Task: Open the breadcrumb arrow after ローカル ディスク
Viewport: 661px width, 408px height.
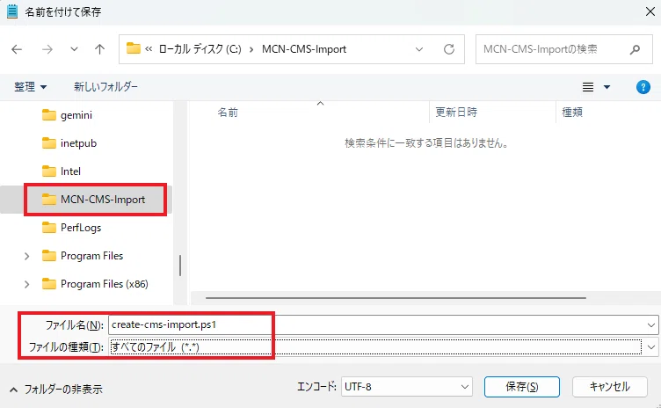Action: pos(251,49)
